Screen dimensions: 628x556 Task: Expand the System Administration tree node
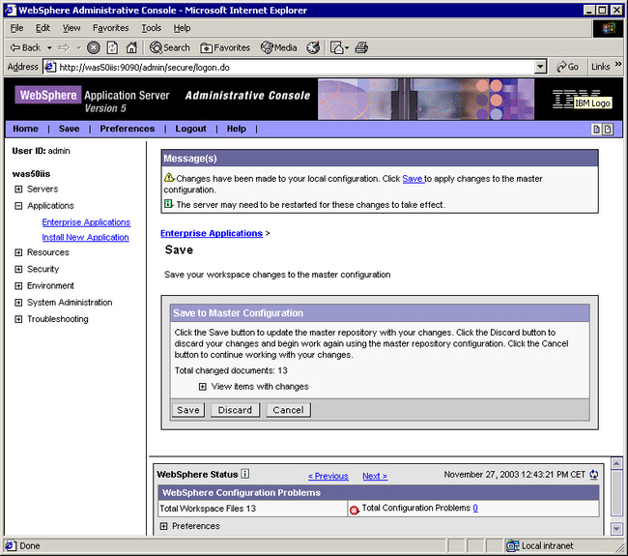click(x=18, y=303)
